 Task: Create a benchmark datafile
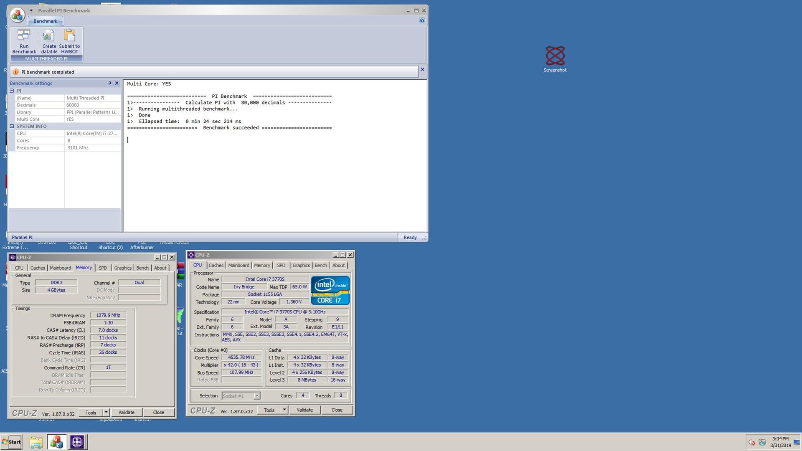[x=49, y=42]
